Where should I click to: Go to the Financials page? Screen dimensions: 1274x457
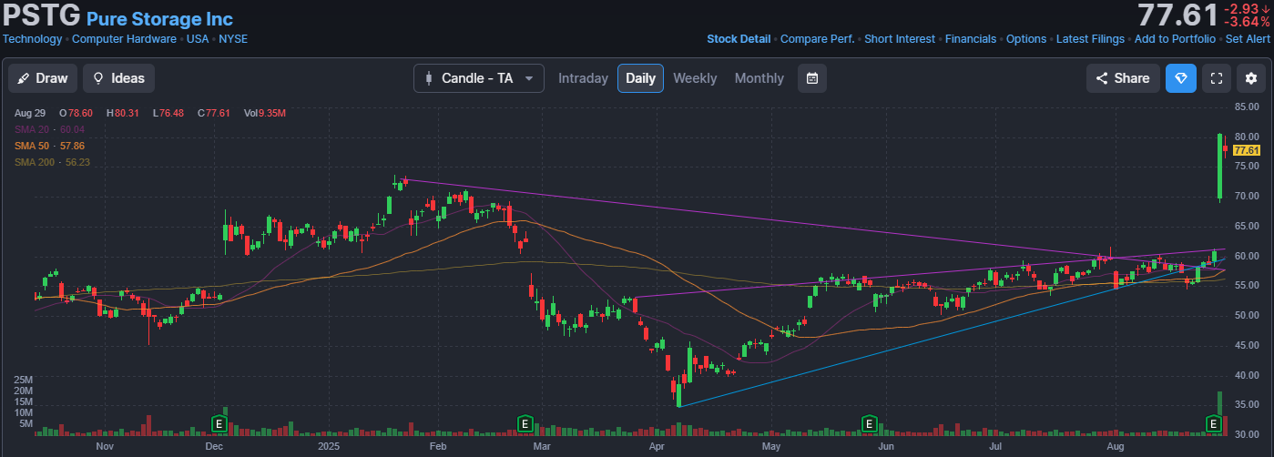click(x=971, y=39)
